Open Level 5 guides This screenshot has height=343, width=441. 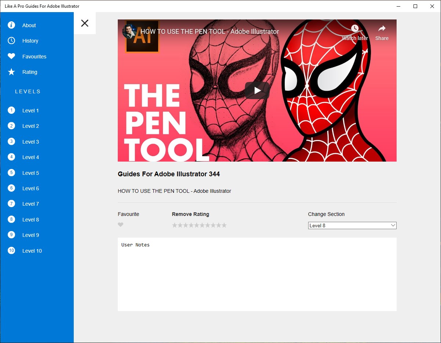[x=37, y=173]
